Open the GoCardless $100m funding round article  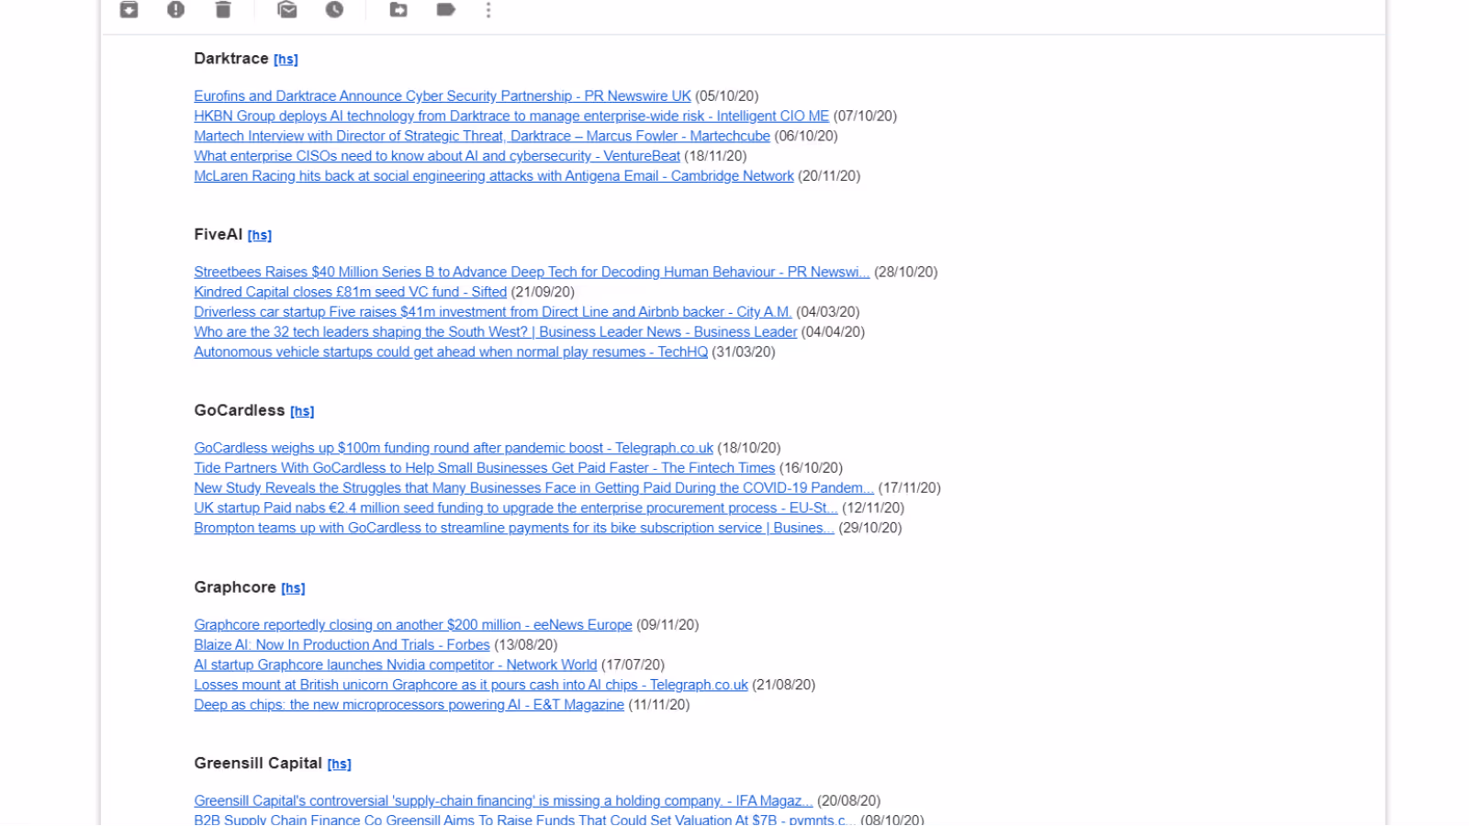[x=453, y=448]
